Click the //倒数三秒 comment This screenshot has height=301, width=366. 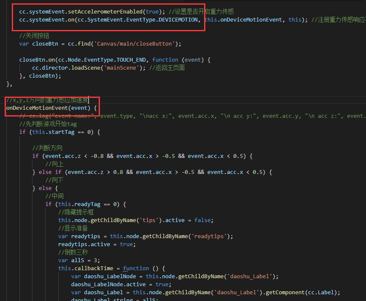(73, 252)
